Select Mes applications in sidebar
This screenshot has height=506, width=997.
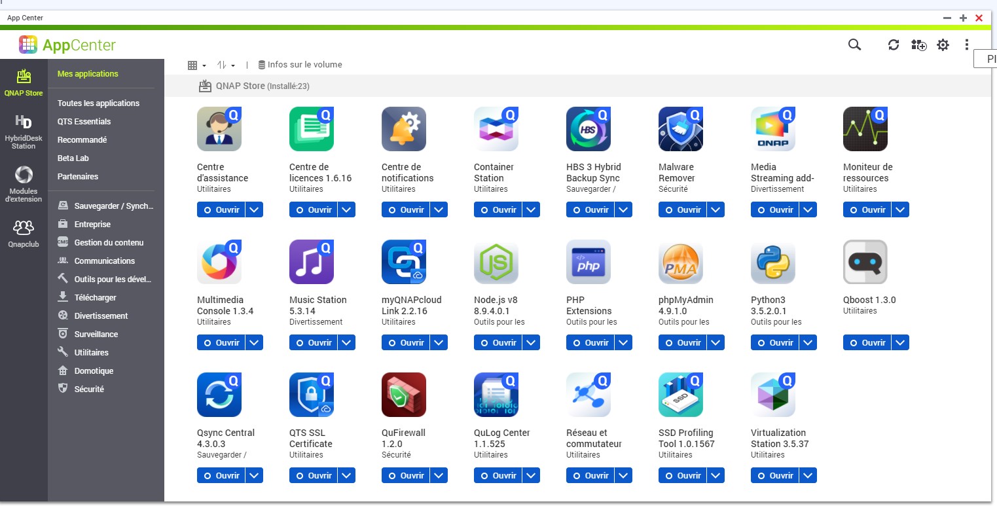88,74
